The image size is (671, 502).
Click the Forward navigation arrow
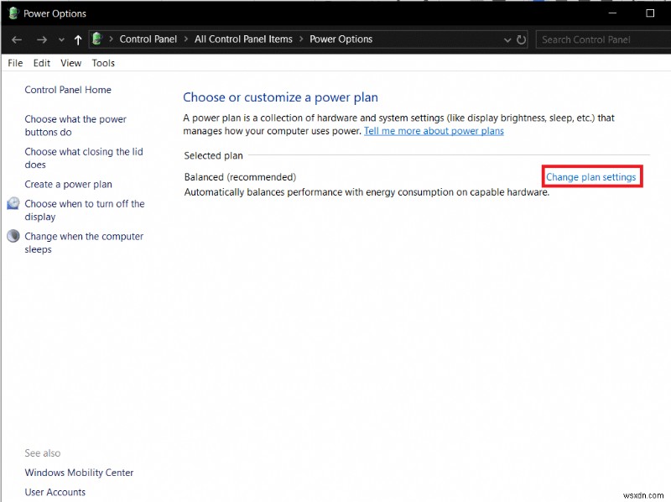(x=41, y=39)
